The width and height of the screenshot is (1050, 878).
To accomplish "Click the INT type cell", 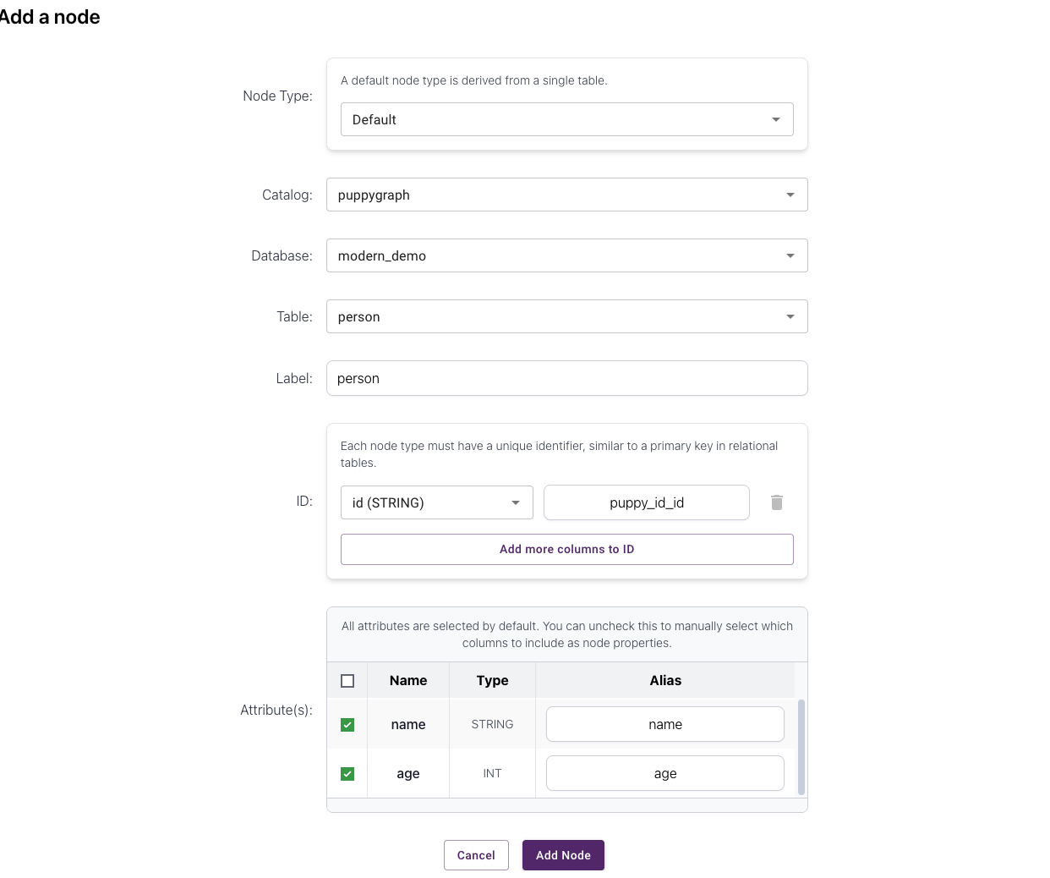I will point(492,773).
